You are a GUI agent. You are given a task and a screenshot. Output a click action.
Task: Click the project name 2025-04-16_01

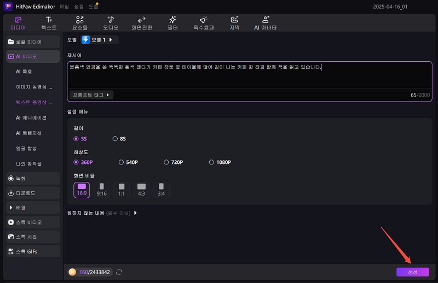[390, 7]
